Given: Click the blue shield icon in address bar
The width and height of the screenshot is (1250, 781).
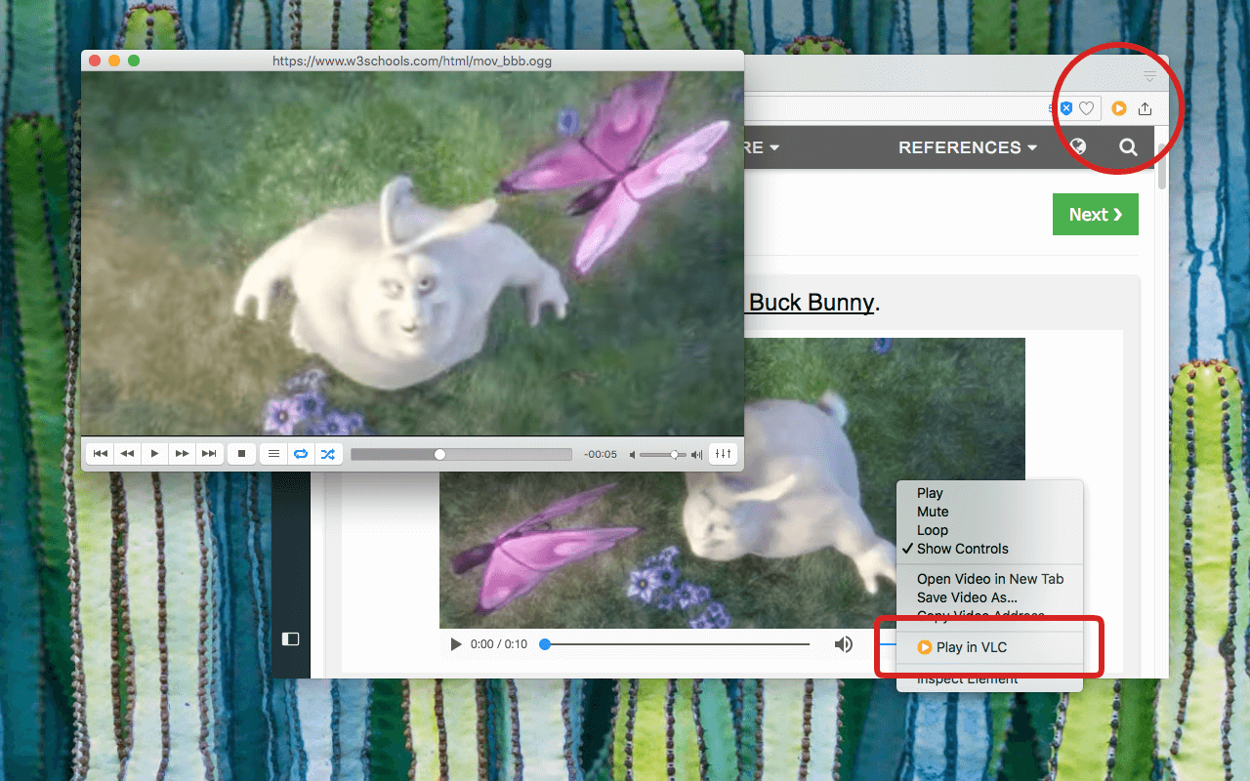Looking at the screenshot, I should pos(1065,108).
